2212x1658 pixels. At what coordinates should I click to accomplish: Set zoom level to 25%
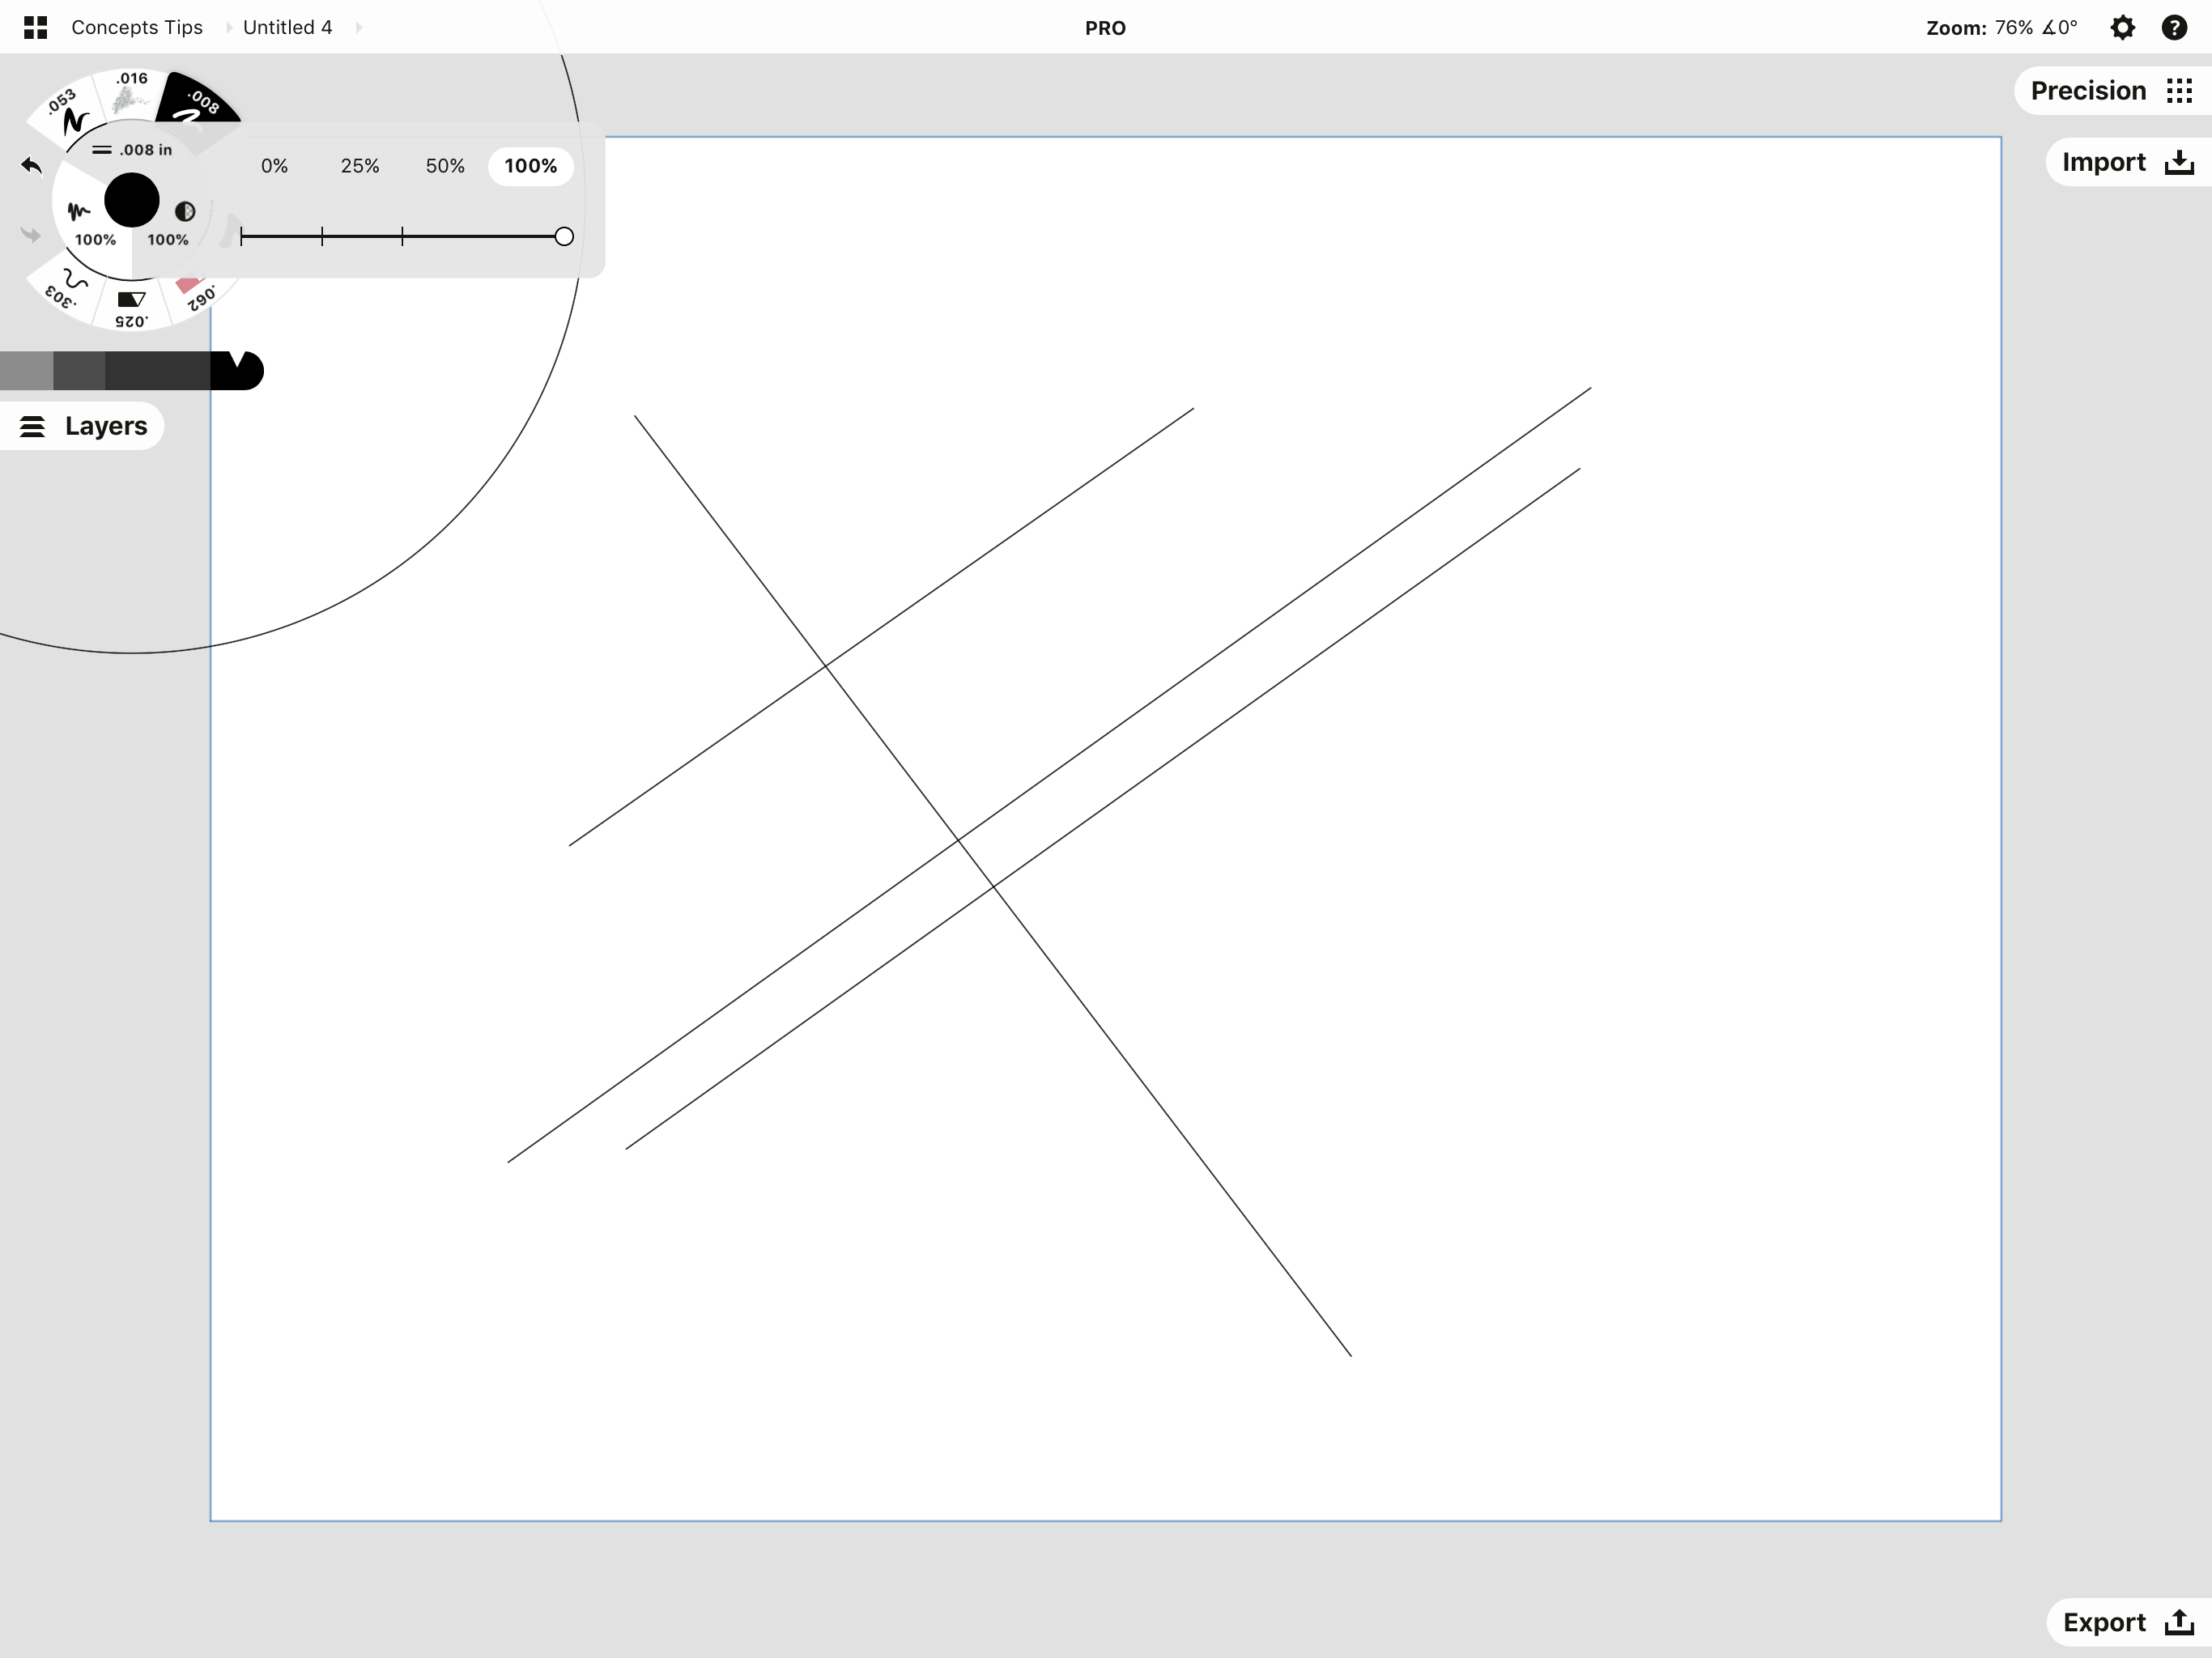click(360, 164)
